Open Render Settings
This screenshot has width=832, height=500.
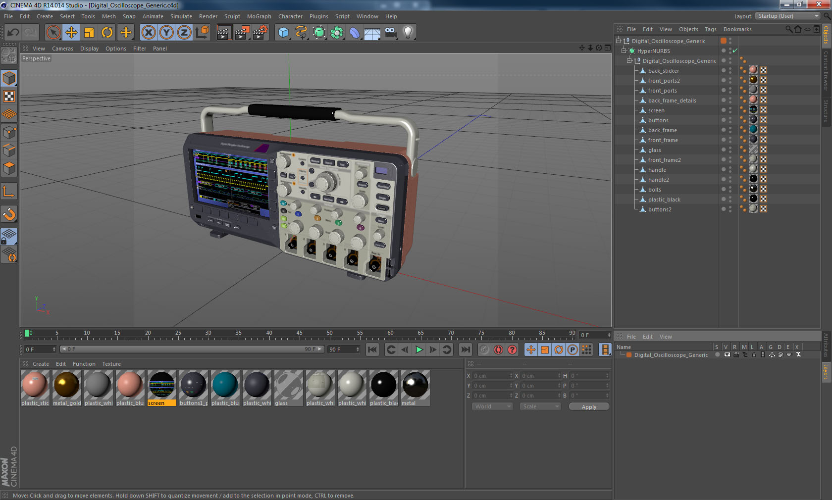[x=260, y=33]
